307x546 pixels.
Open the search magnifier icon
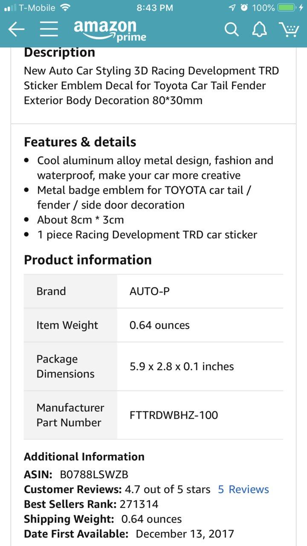[232, 29]
